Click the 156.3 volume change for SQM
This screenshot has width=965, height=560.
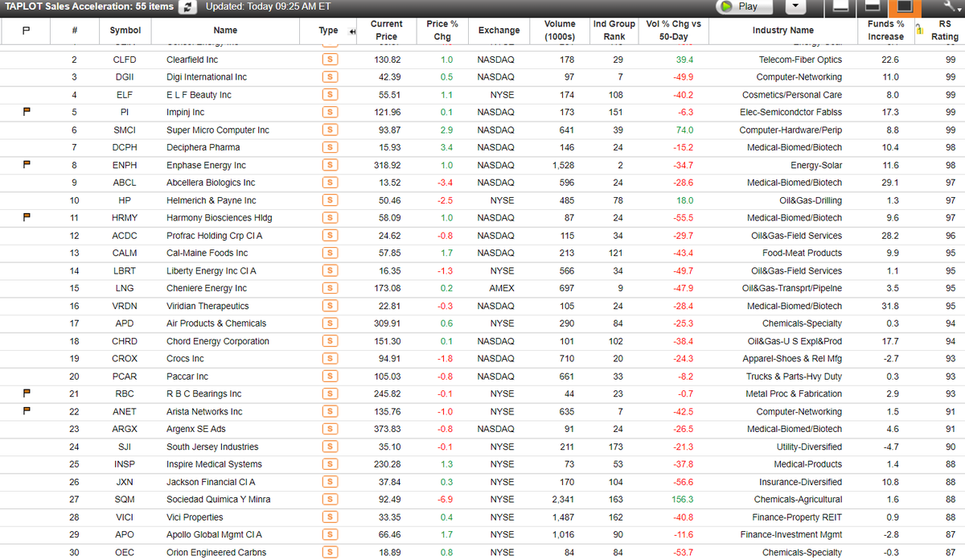click(x=682, y=500)
